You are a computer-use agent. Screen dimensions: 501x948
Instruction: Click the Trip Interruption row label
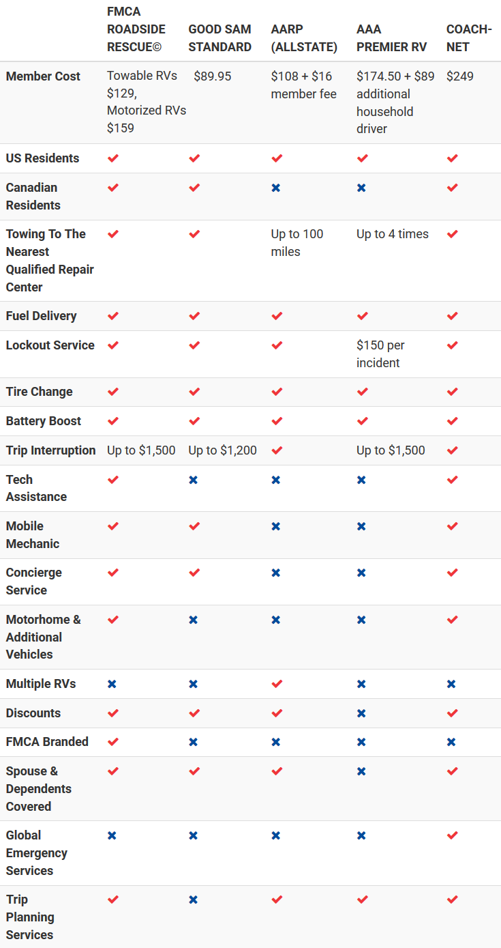click(x=51, y=450)
